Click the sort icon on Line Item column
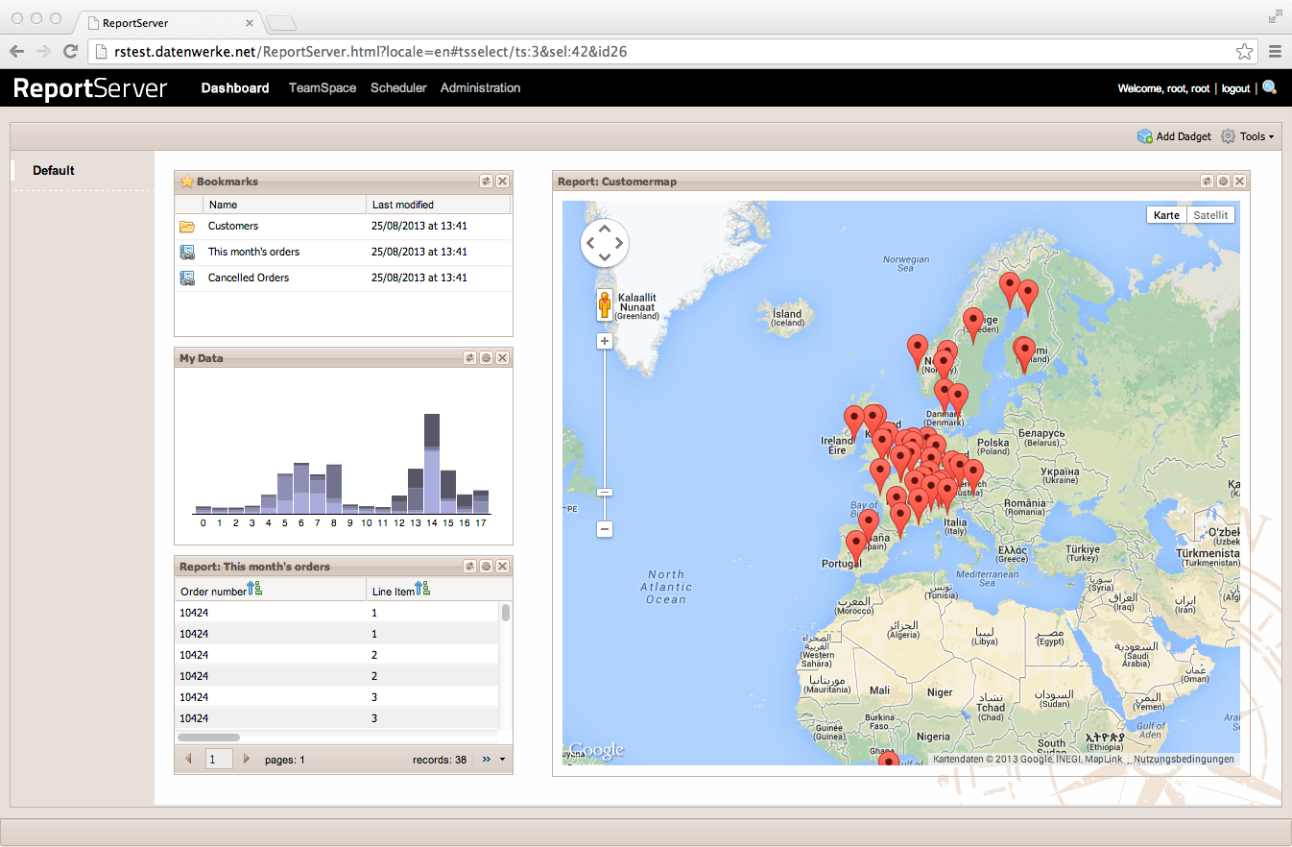Image resolution: width=1292 pixels, height=847 pixels. [x=422, y=588]
